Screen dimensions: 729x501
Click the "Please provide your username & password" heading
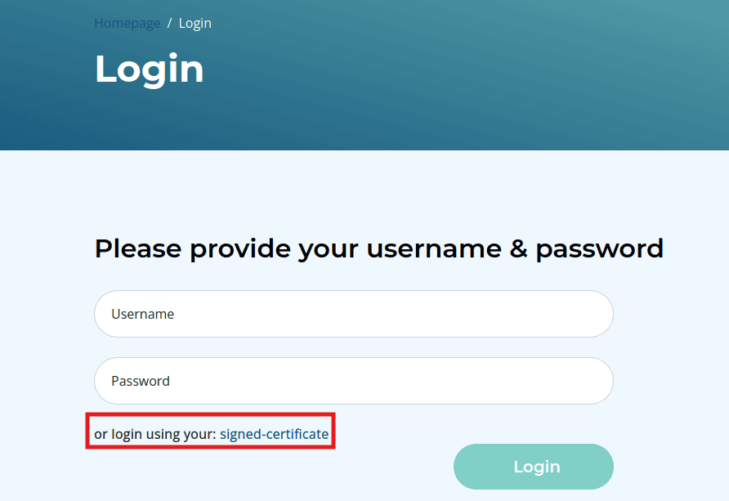378,248
